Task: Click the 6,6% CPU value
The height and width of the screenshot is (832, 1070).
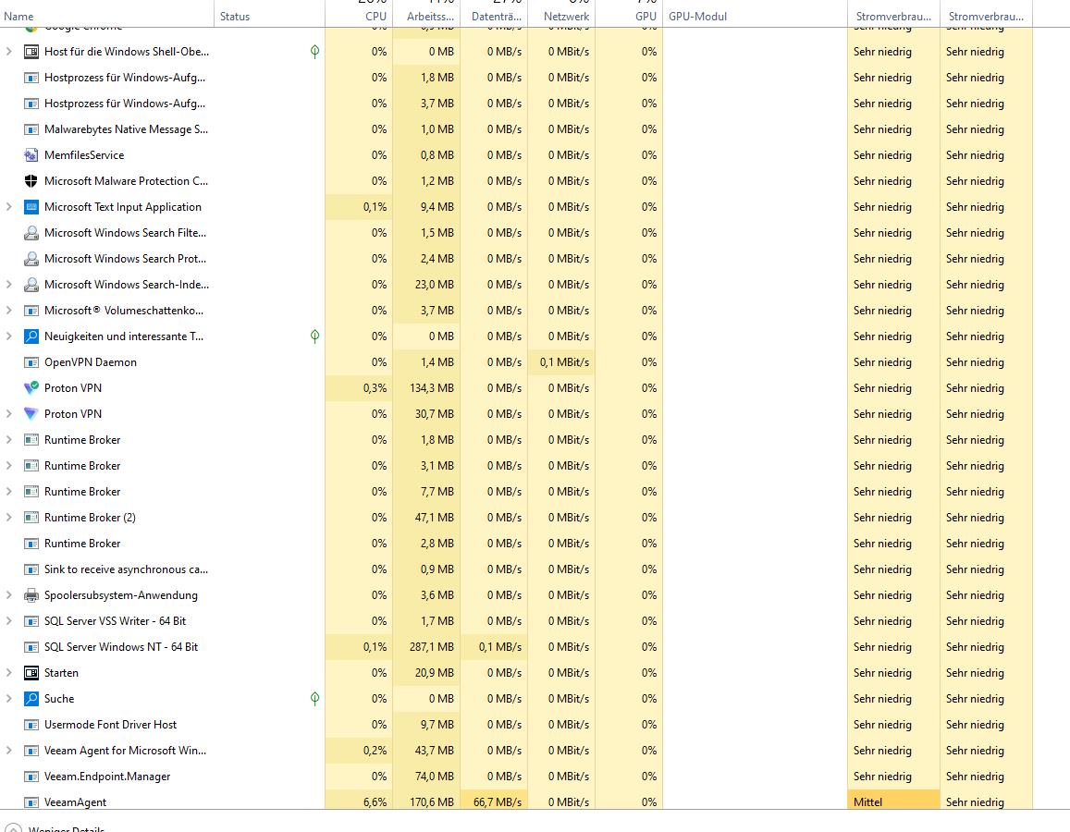Action: (x=375, y=802)
